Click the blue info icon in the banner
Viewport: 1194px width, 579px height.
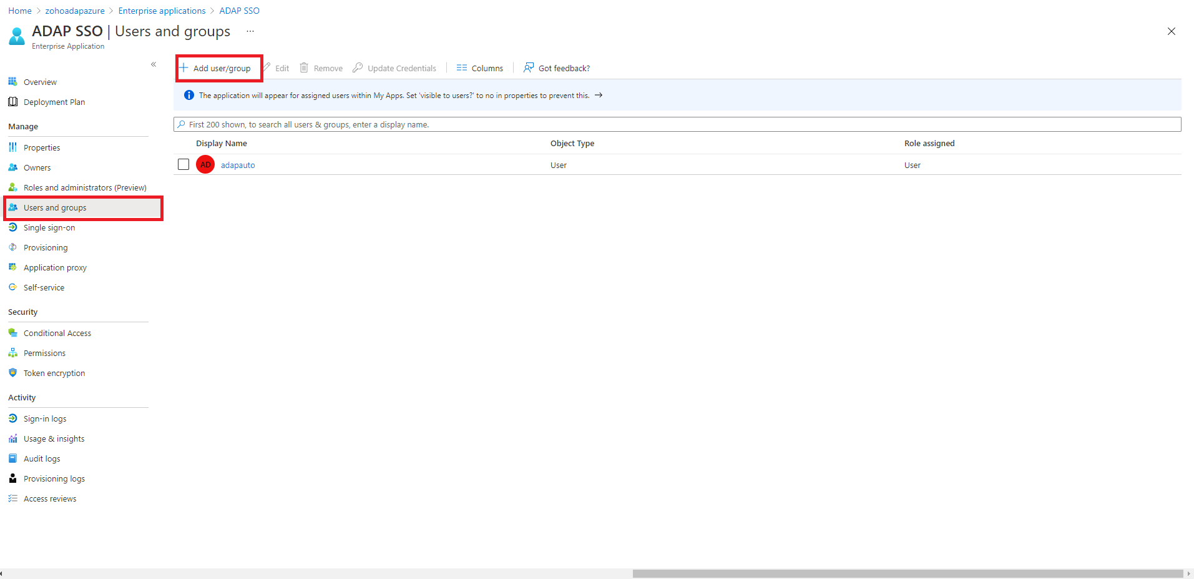point(189,95)
